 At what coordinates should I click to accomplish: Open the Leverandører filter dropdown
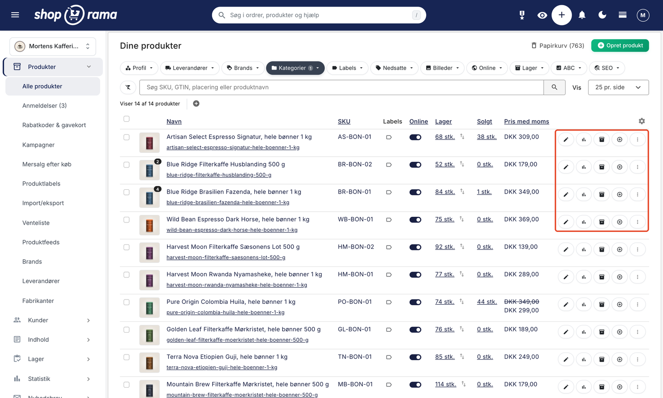click(190, 68)
